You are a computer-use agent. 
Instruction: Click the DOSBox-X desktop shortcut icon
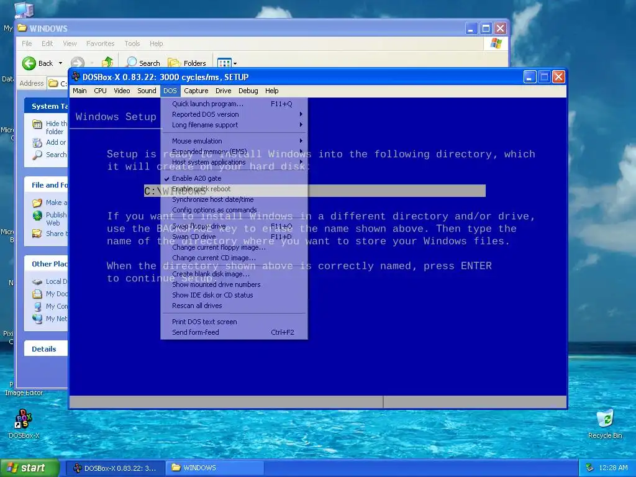(x=24, y=419)
